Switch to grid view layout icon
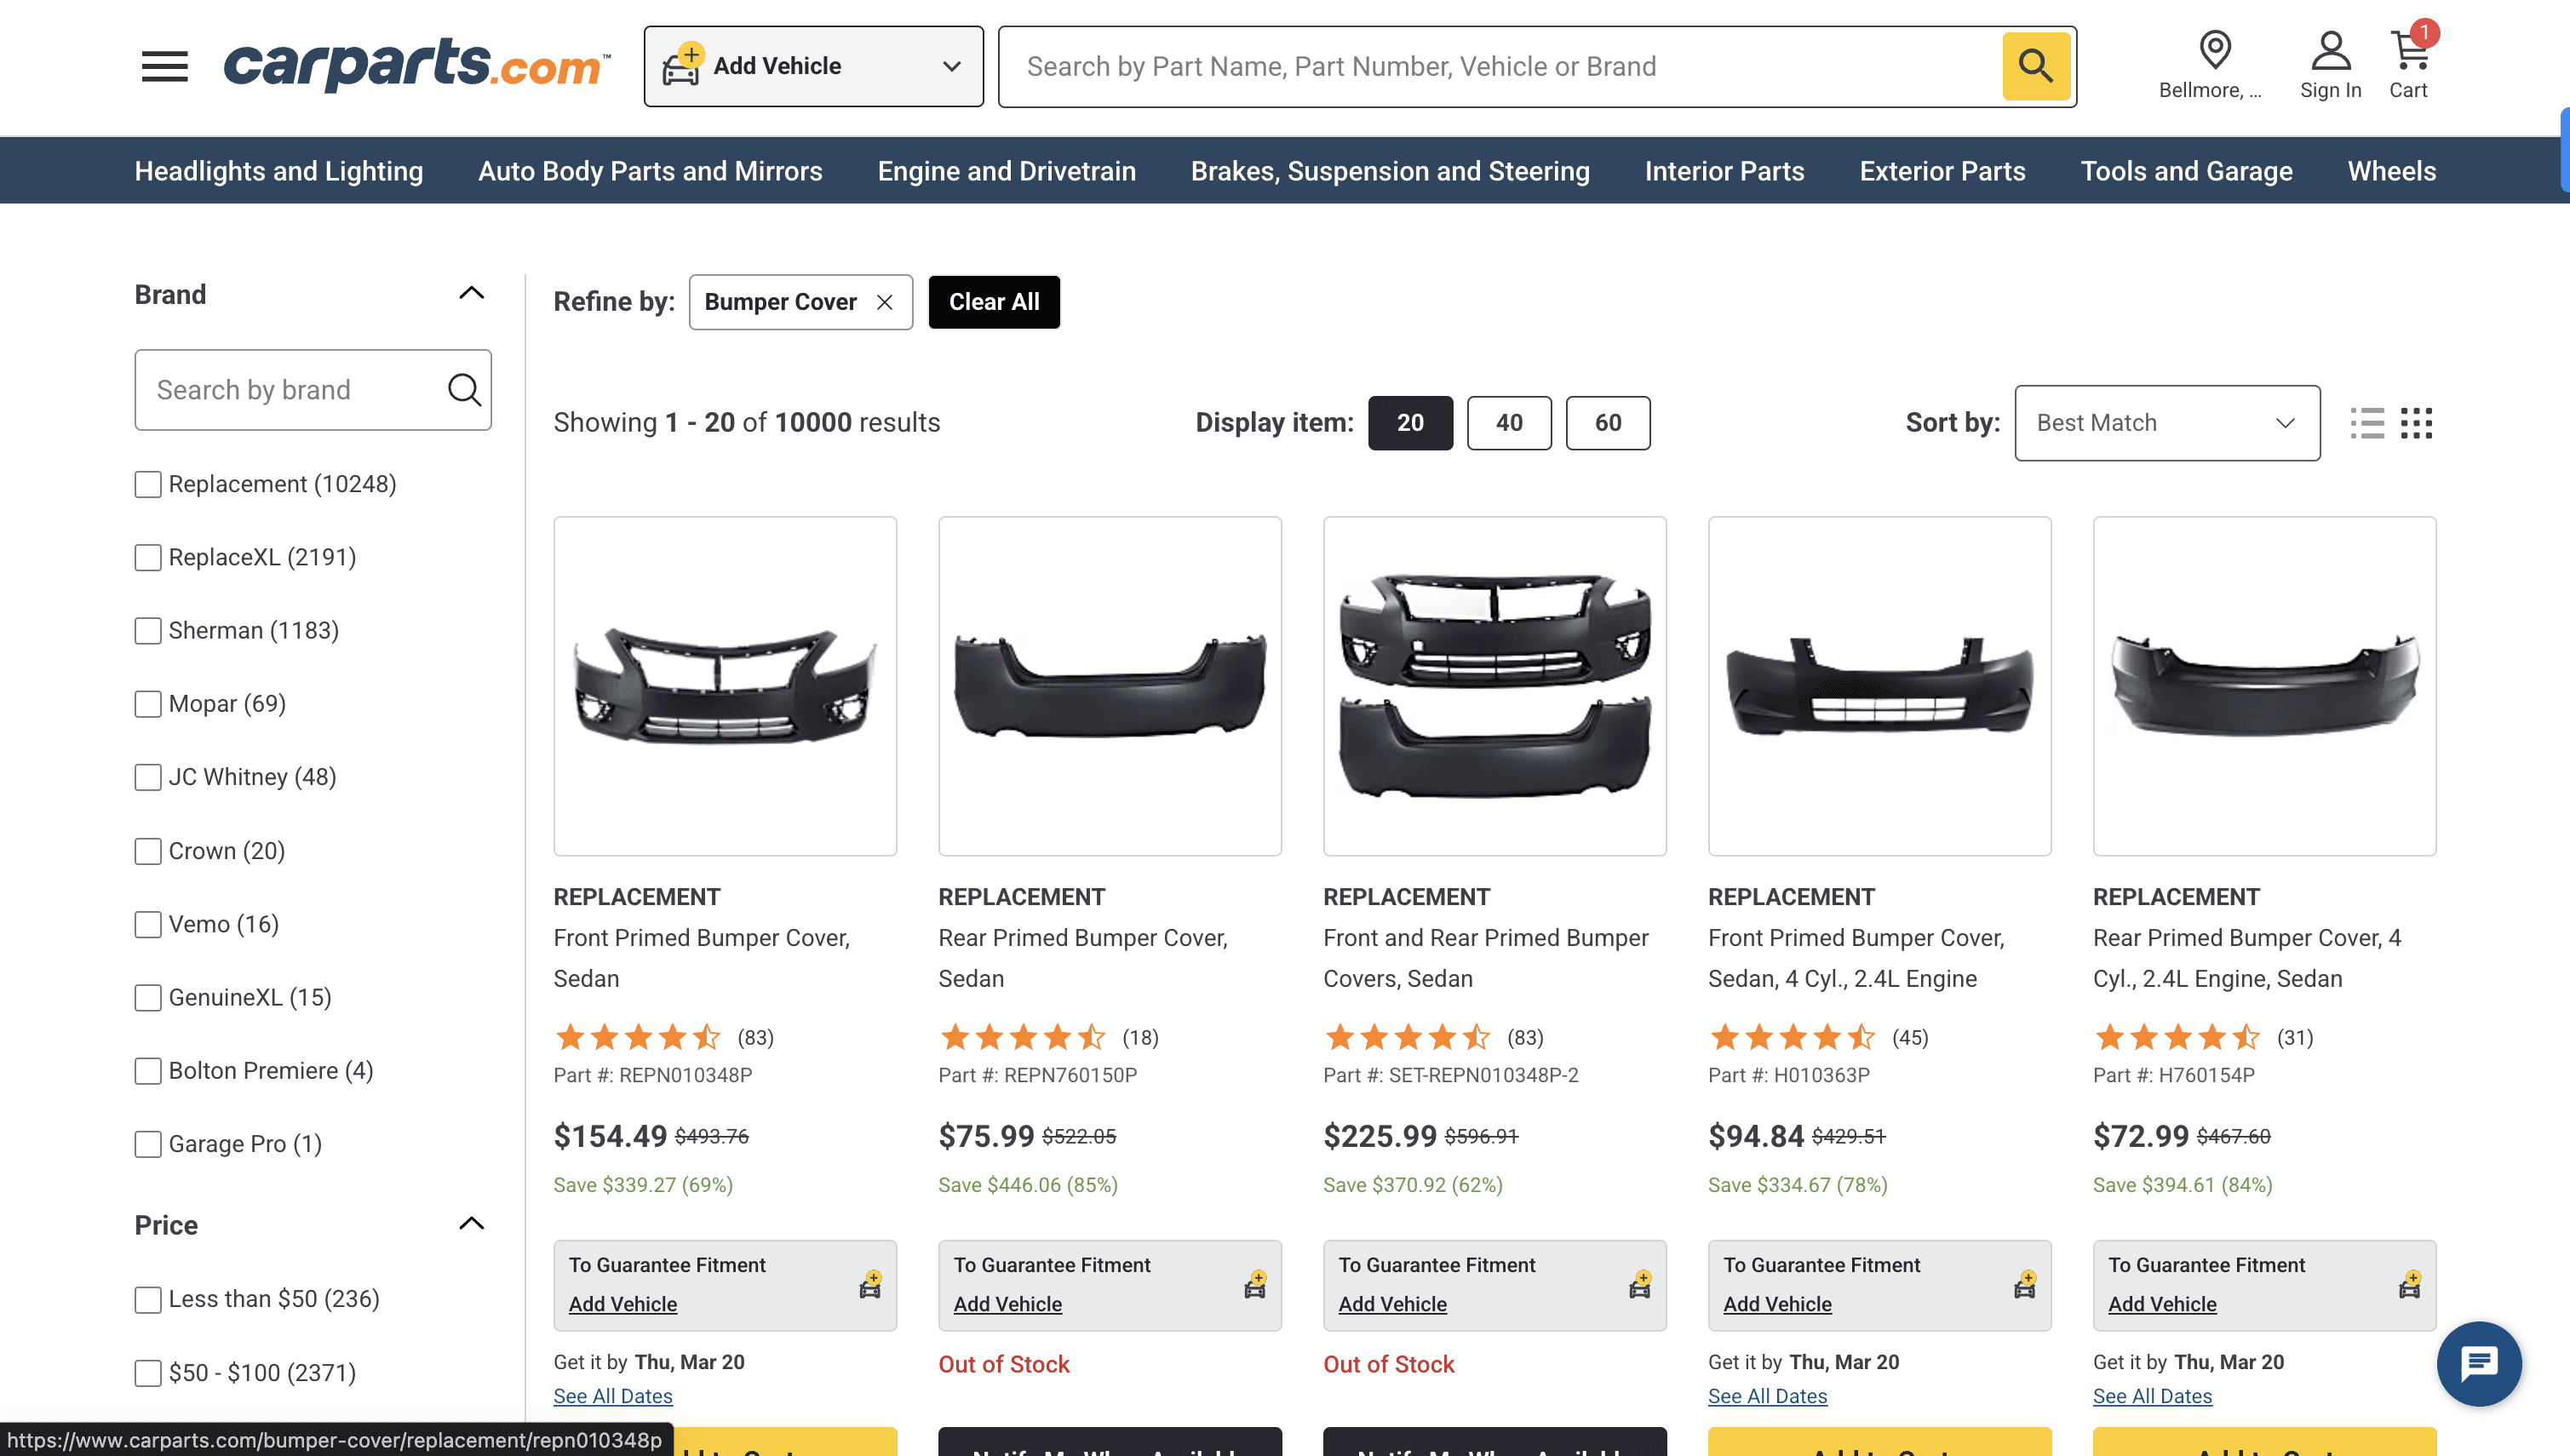Viewport: 2570px width, 1456px height. [2416, 423]
